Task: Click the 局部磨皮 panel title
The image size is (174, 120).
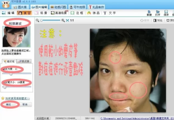Action: pos(15,24)
